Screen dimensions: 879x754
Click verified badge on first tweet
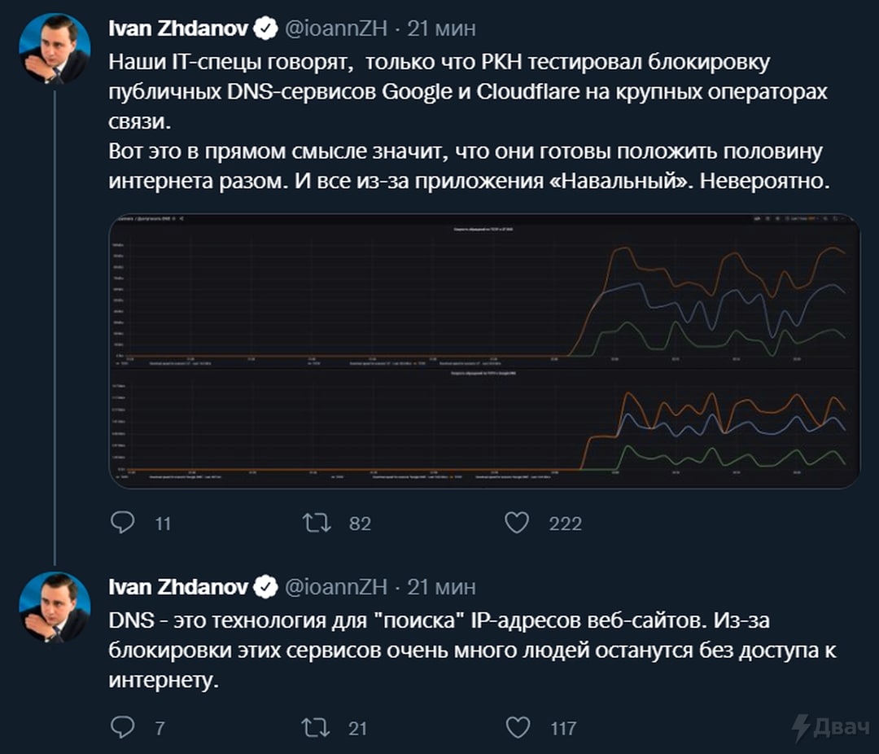click(x=265, y=28)
